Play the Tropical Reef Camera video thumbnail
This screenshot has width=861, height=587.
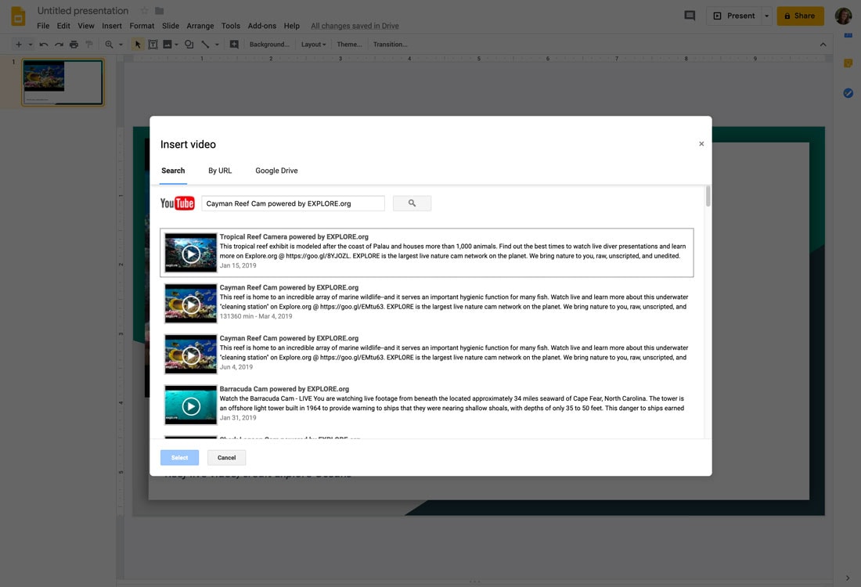[190, 253]
